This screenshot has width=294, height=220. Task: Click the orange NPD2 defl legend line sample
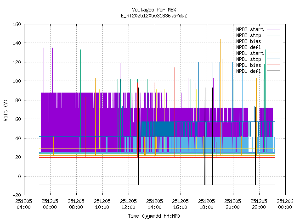[272, 47]
